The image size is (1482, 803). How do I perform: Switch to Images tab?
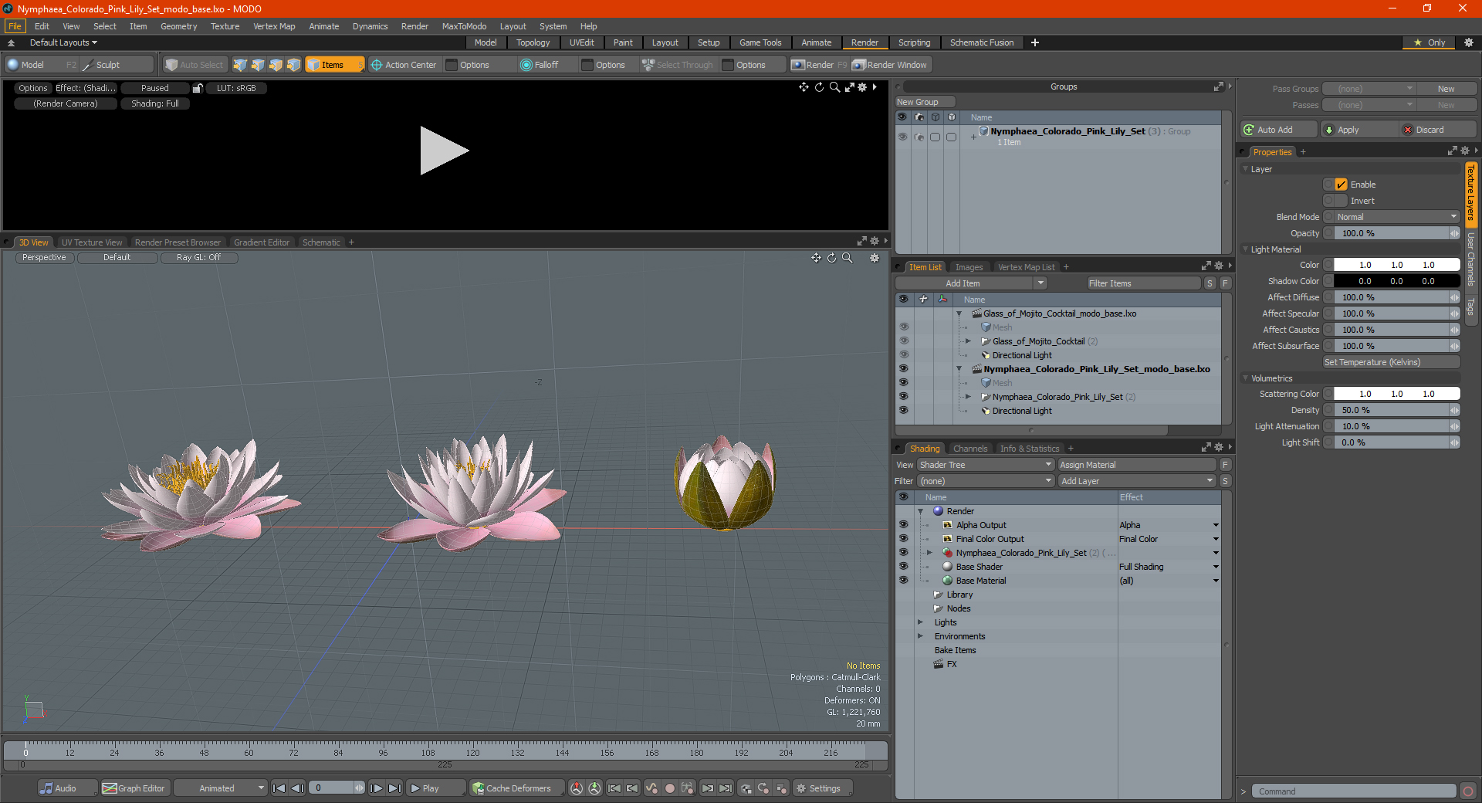(x=969, y=267)
